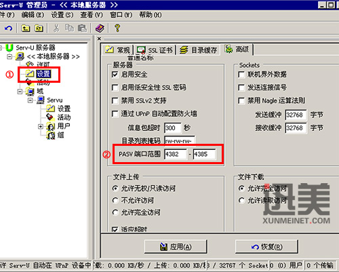The width and height of the screenshot is (339, 272).
Task: Toggle the 启用安全 checkbox
Action: coord(115,75)
